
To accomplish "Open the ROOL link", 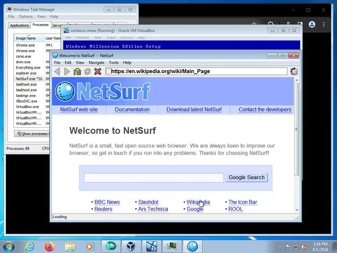I will click(236, 209).
